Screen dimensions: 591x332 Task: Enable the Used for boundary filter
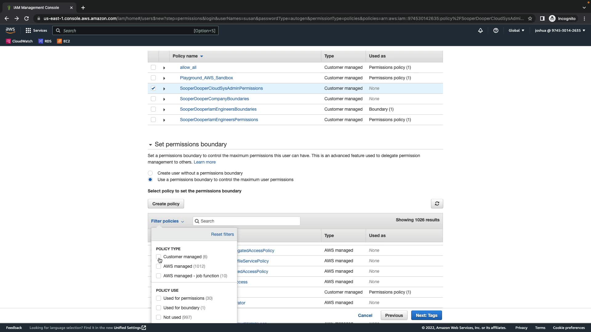point(159,308)
